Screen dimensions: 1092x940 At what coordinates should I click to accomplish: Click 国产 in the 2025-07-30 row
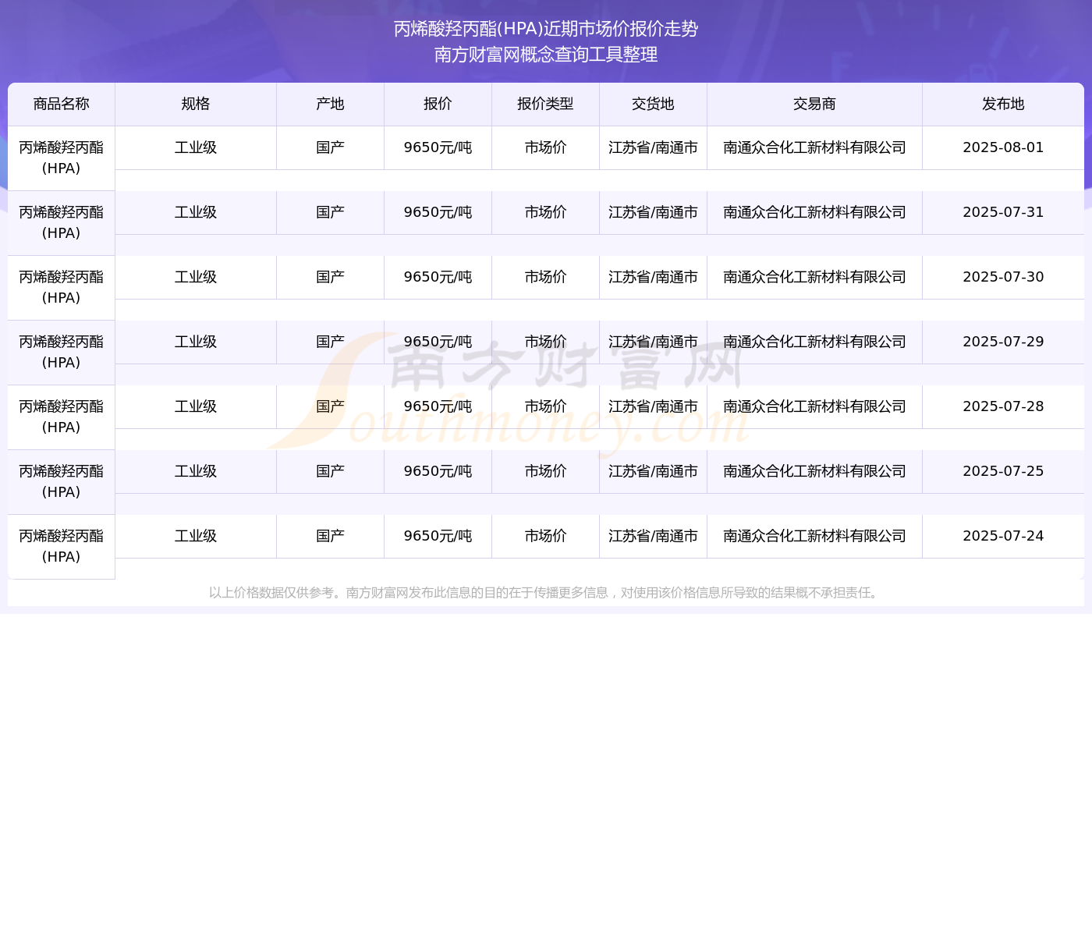[x=331, y=277]
